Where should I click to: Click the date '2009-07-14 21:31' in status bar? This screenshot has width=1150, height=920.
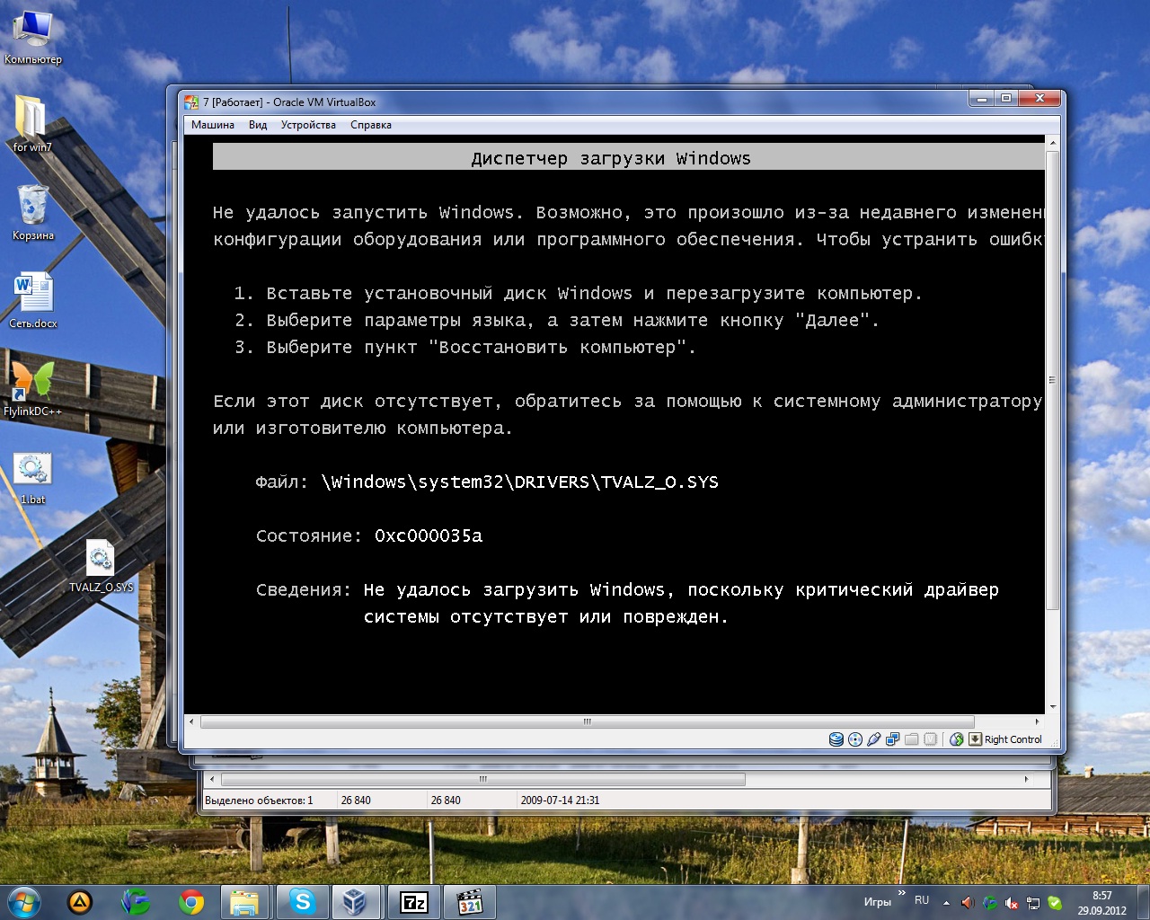pyautogui.click(x=560, y=800)
